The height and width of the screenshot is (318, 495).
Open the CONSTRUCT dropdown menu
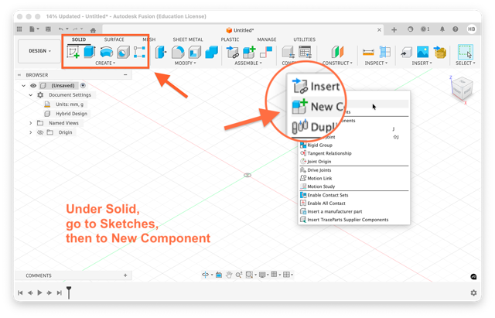click(x=337, y=63)
